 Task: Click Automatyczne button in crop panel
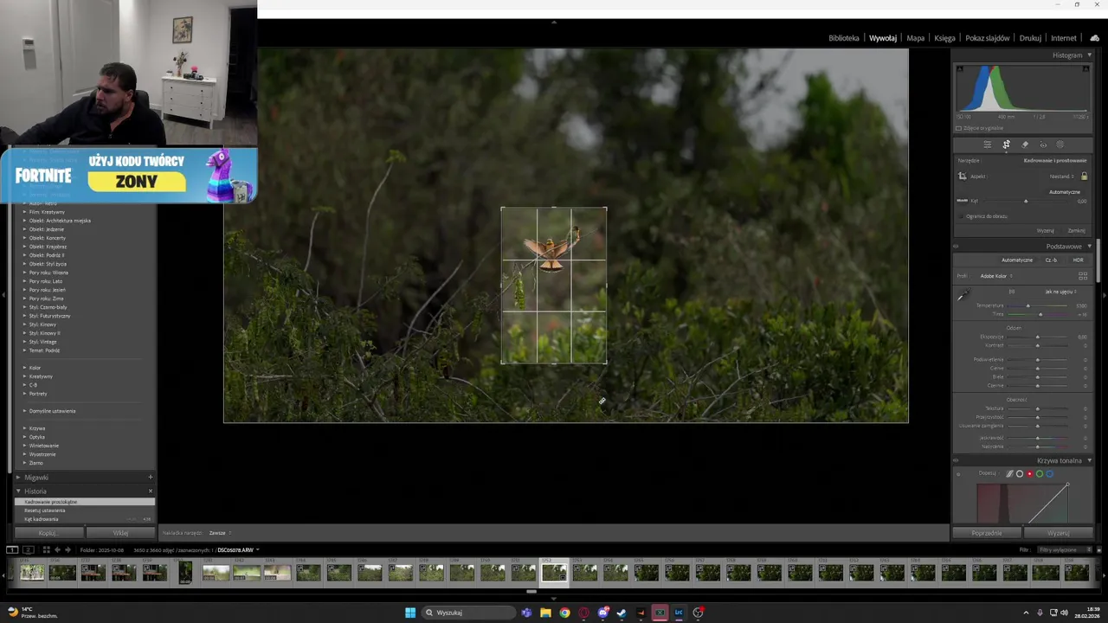[x=1064, y=192]
